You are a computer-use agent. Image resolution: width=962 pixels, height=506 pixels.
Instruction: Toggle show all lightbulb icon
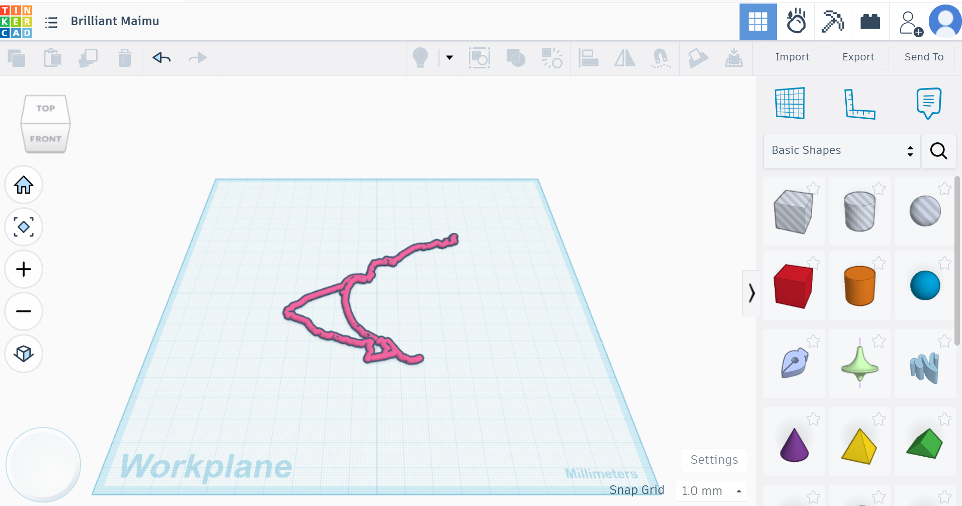tap(420, 58)
